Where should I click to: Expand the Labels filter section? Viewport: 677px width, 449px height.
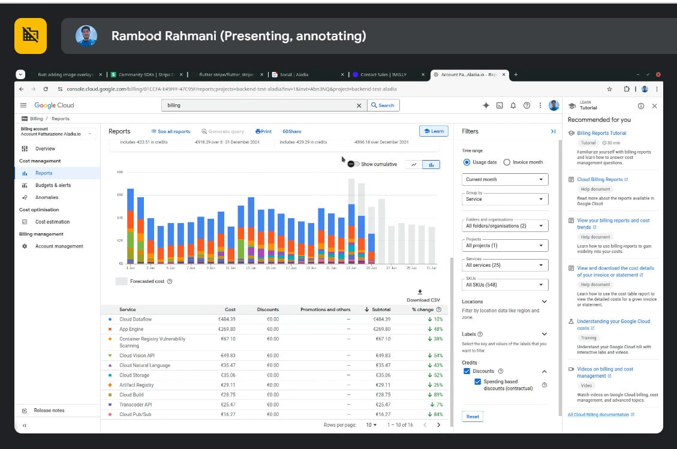coord(544,334)
